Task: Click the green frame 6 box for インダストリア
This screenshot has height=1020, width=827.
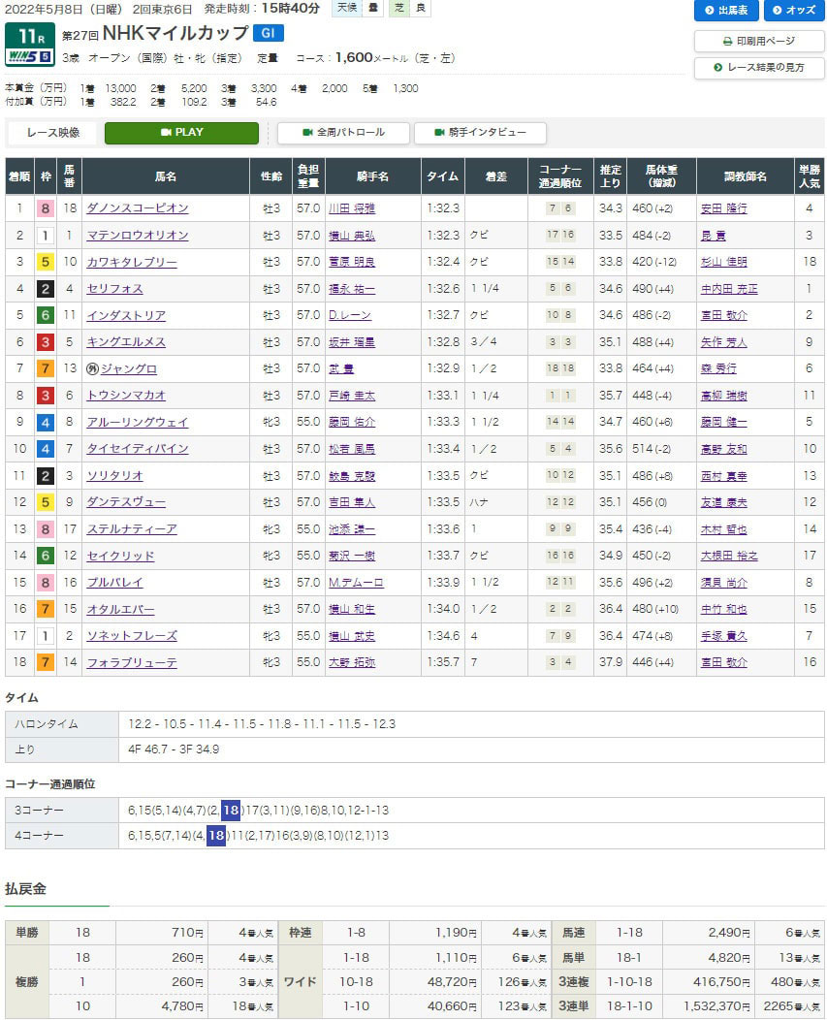Action: tap(45, 315)
